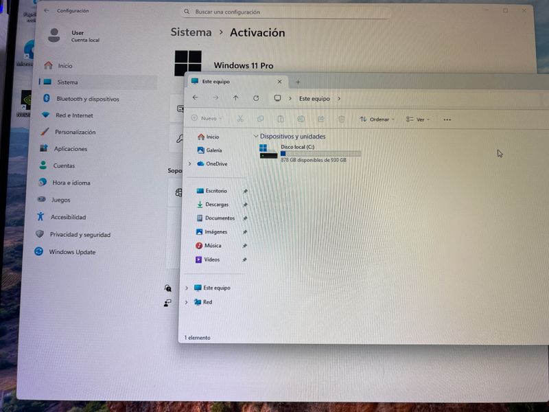Click the Buscar una configuración search box
The width and height of the screenshot is (549, 412).
coord(285,12)
